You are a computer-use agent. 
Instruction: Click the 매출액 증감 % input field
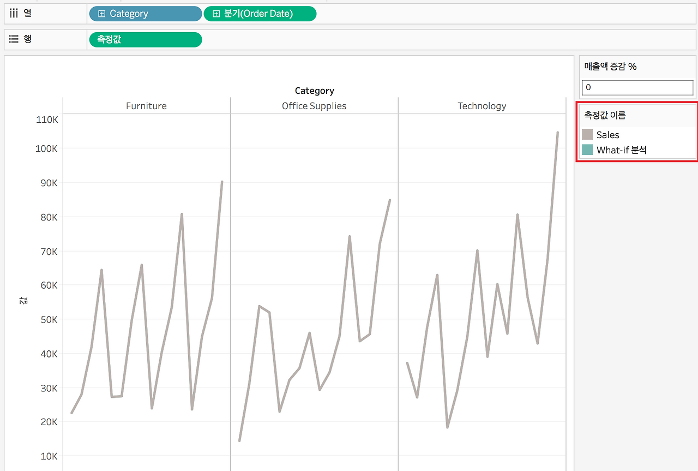click(637, 87)
